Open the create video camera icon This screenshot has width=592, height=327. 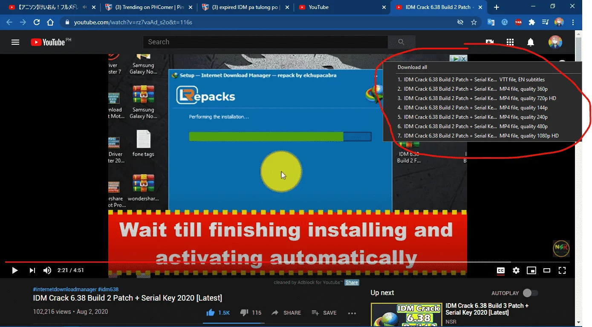point(490,42)
